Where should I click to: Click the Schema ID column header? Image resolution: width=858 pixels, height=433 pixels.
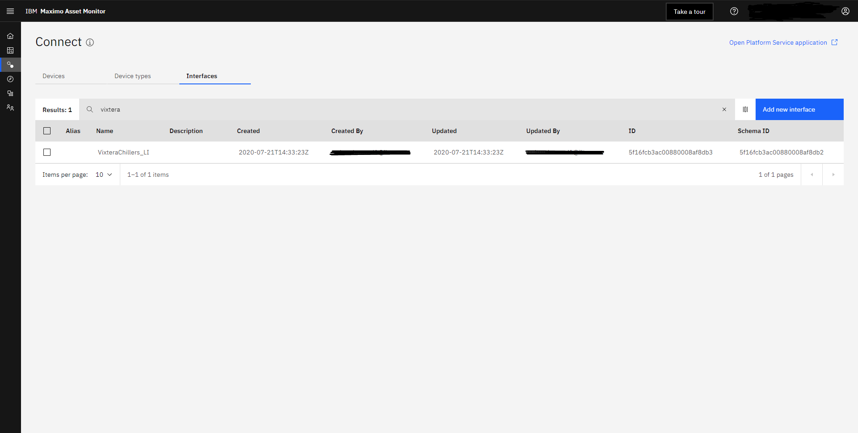[753, 131]
